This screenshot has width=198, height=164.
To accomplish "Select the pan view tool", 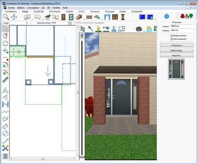I will 14,17.
